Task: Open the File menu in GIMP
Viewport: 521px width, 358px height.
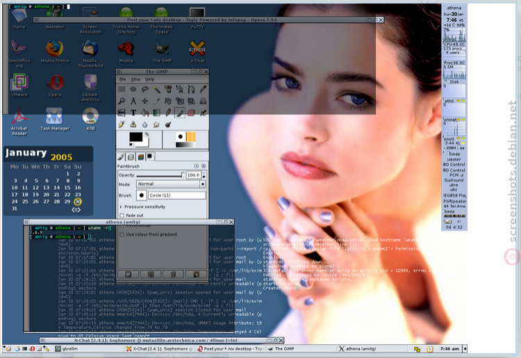Action: (x=122, y=79)
